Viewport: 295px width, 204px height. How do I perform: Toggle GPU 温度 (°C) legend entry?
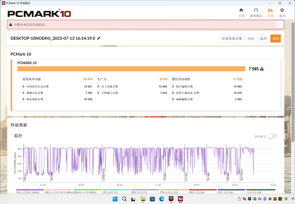tap(145, 191)
